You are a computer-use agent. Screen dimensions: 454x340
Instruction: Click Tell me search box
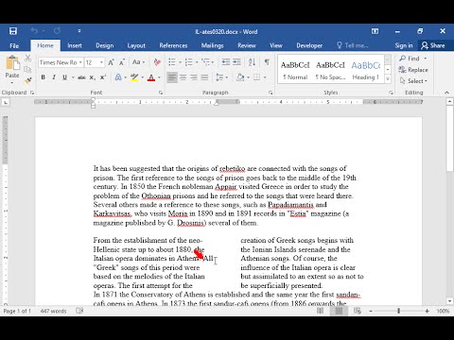352,45
